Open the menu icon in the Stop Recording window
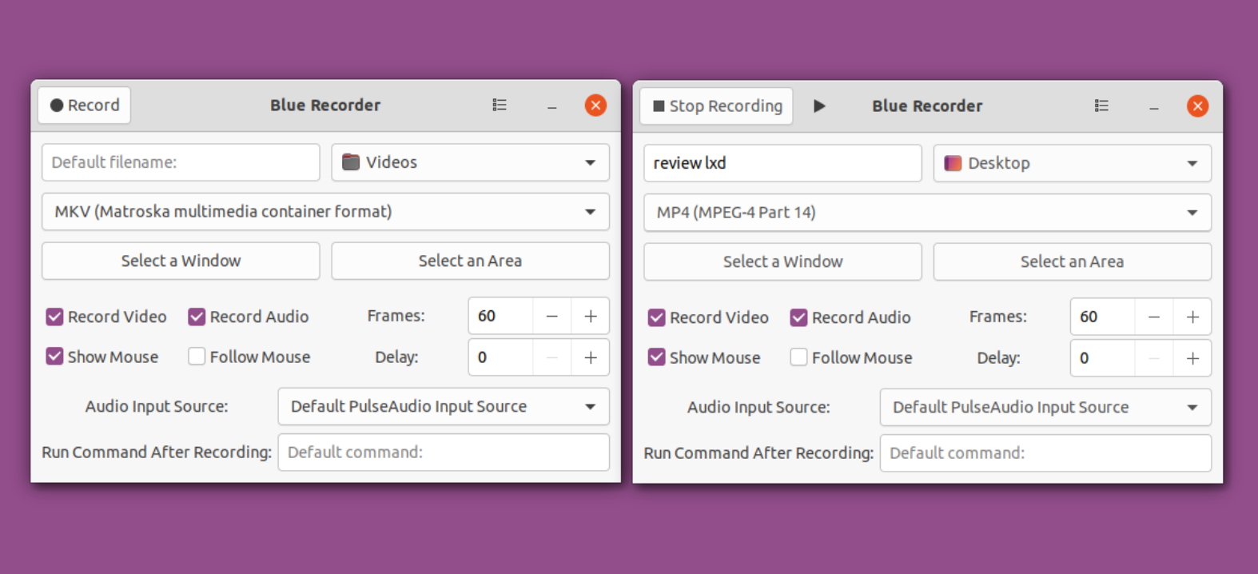1258x574 pixels. (1101, 106)
